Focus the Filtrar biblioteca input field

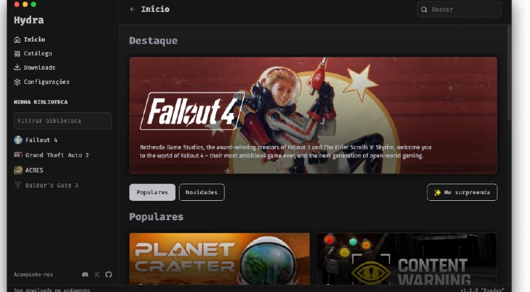[x=63, y=121]
